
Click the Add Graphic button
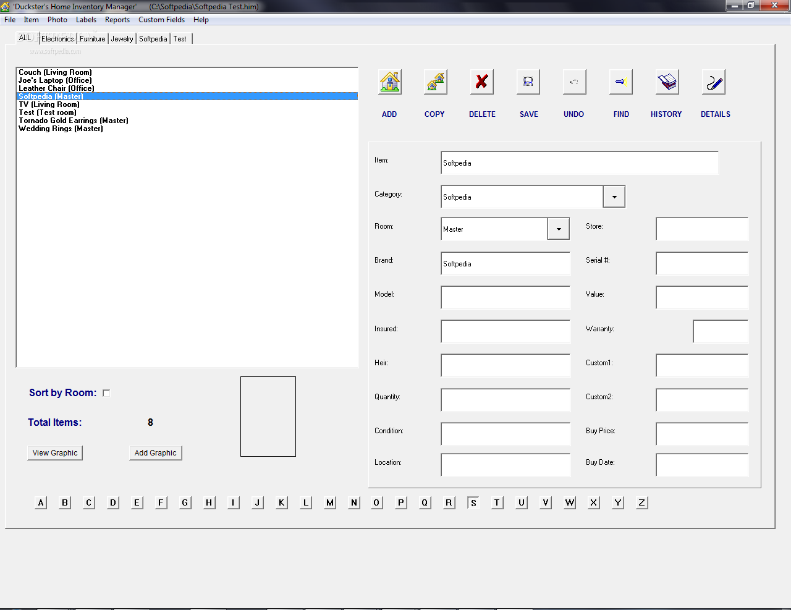coord(156,453)
